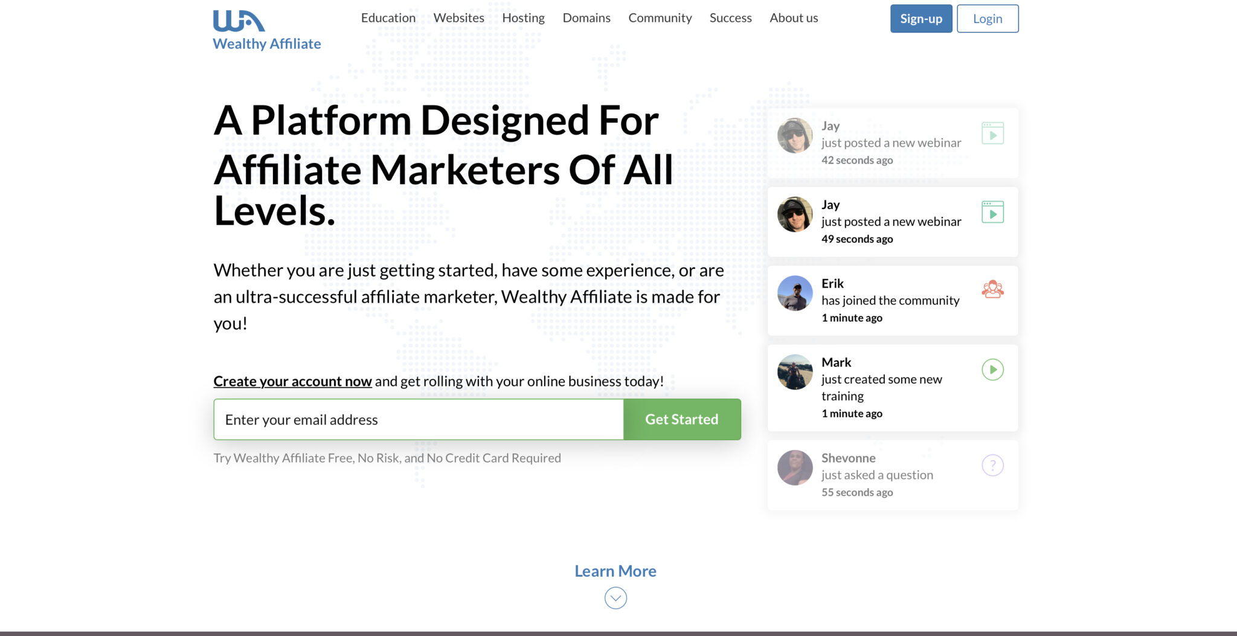Click the 'Create your account now' link

click(292, 381)
